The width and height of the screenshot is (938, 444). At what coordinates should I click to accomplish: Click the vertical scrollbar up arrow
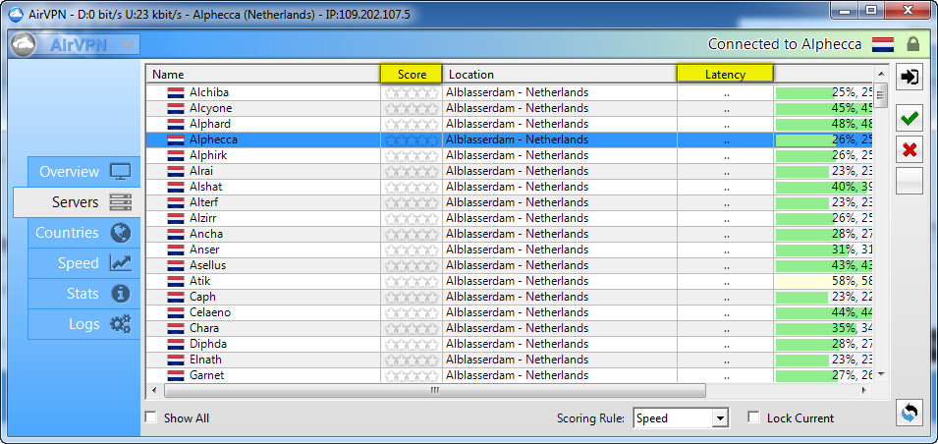pos(880,73)
